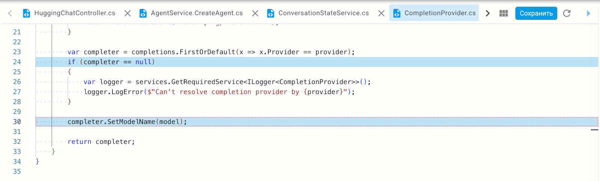This screenshot has height=181, width=600.
Task: Click the CompletionProvider.cs file icon
Action: pos(397,13)
